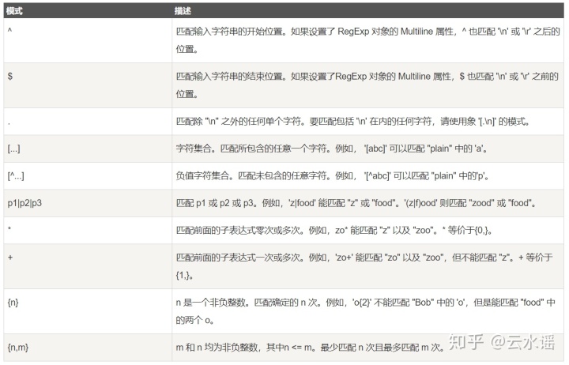Viewport: 569px width, 365px height.
Task: Click description starting '匹配 p1 或 p2 或 p3'
Action: (x=367, y=203)
